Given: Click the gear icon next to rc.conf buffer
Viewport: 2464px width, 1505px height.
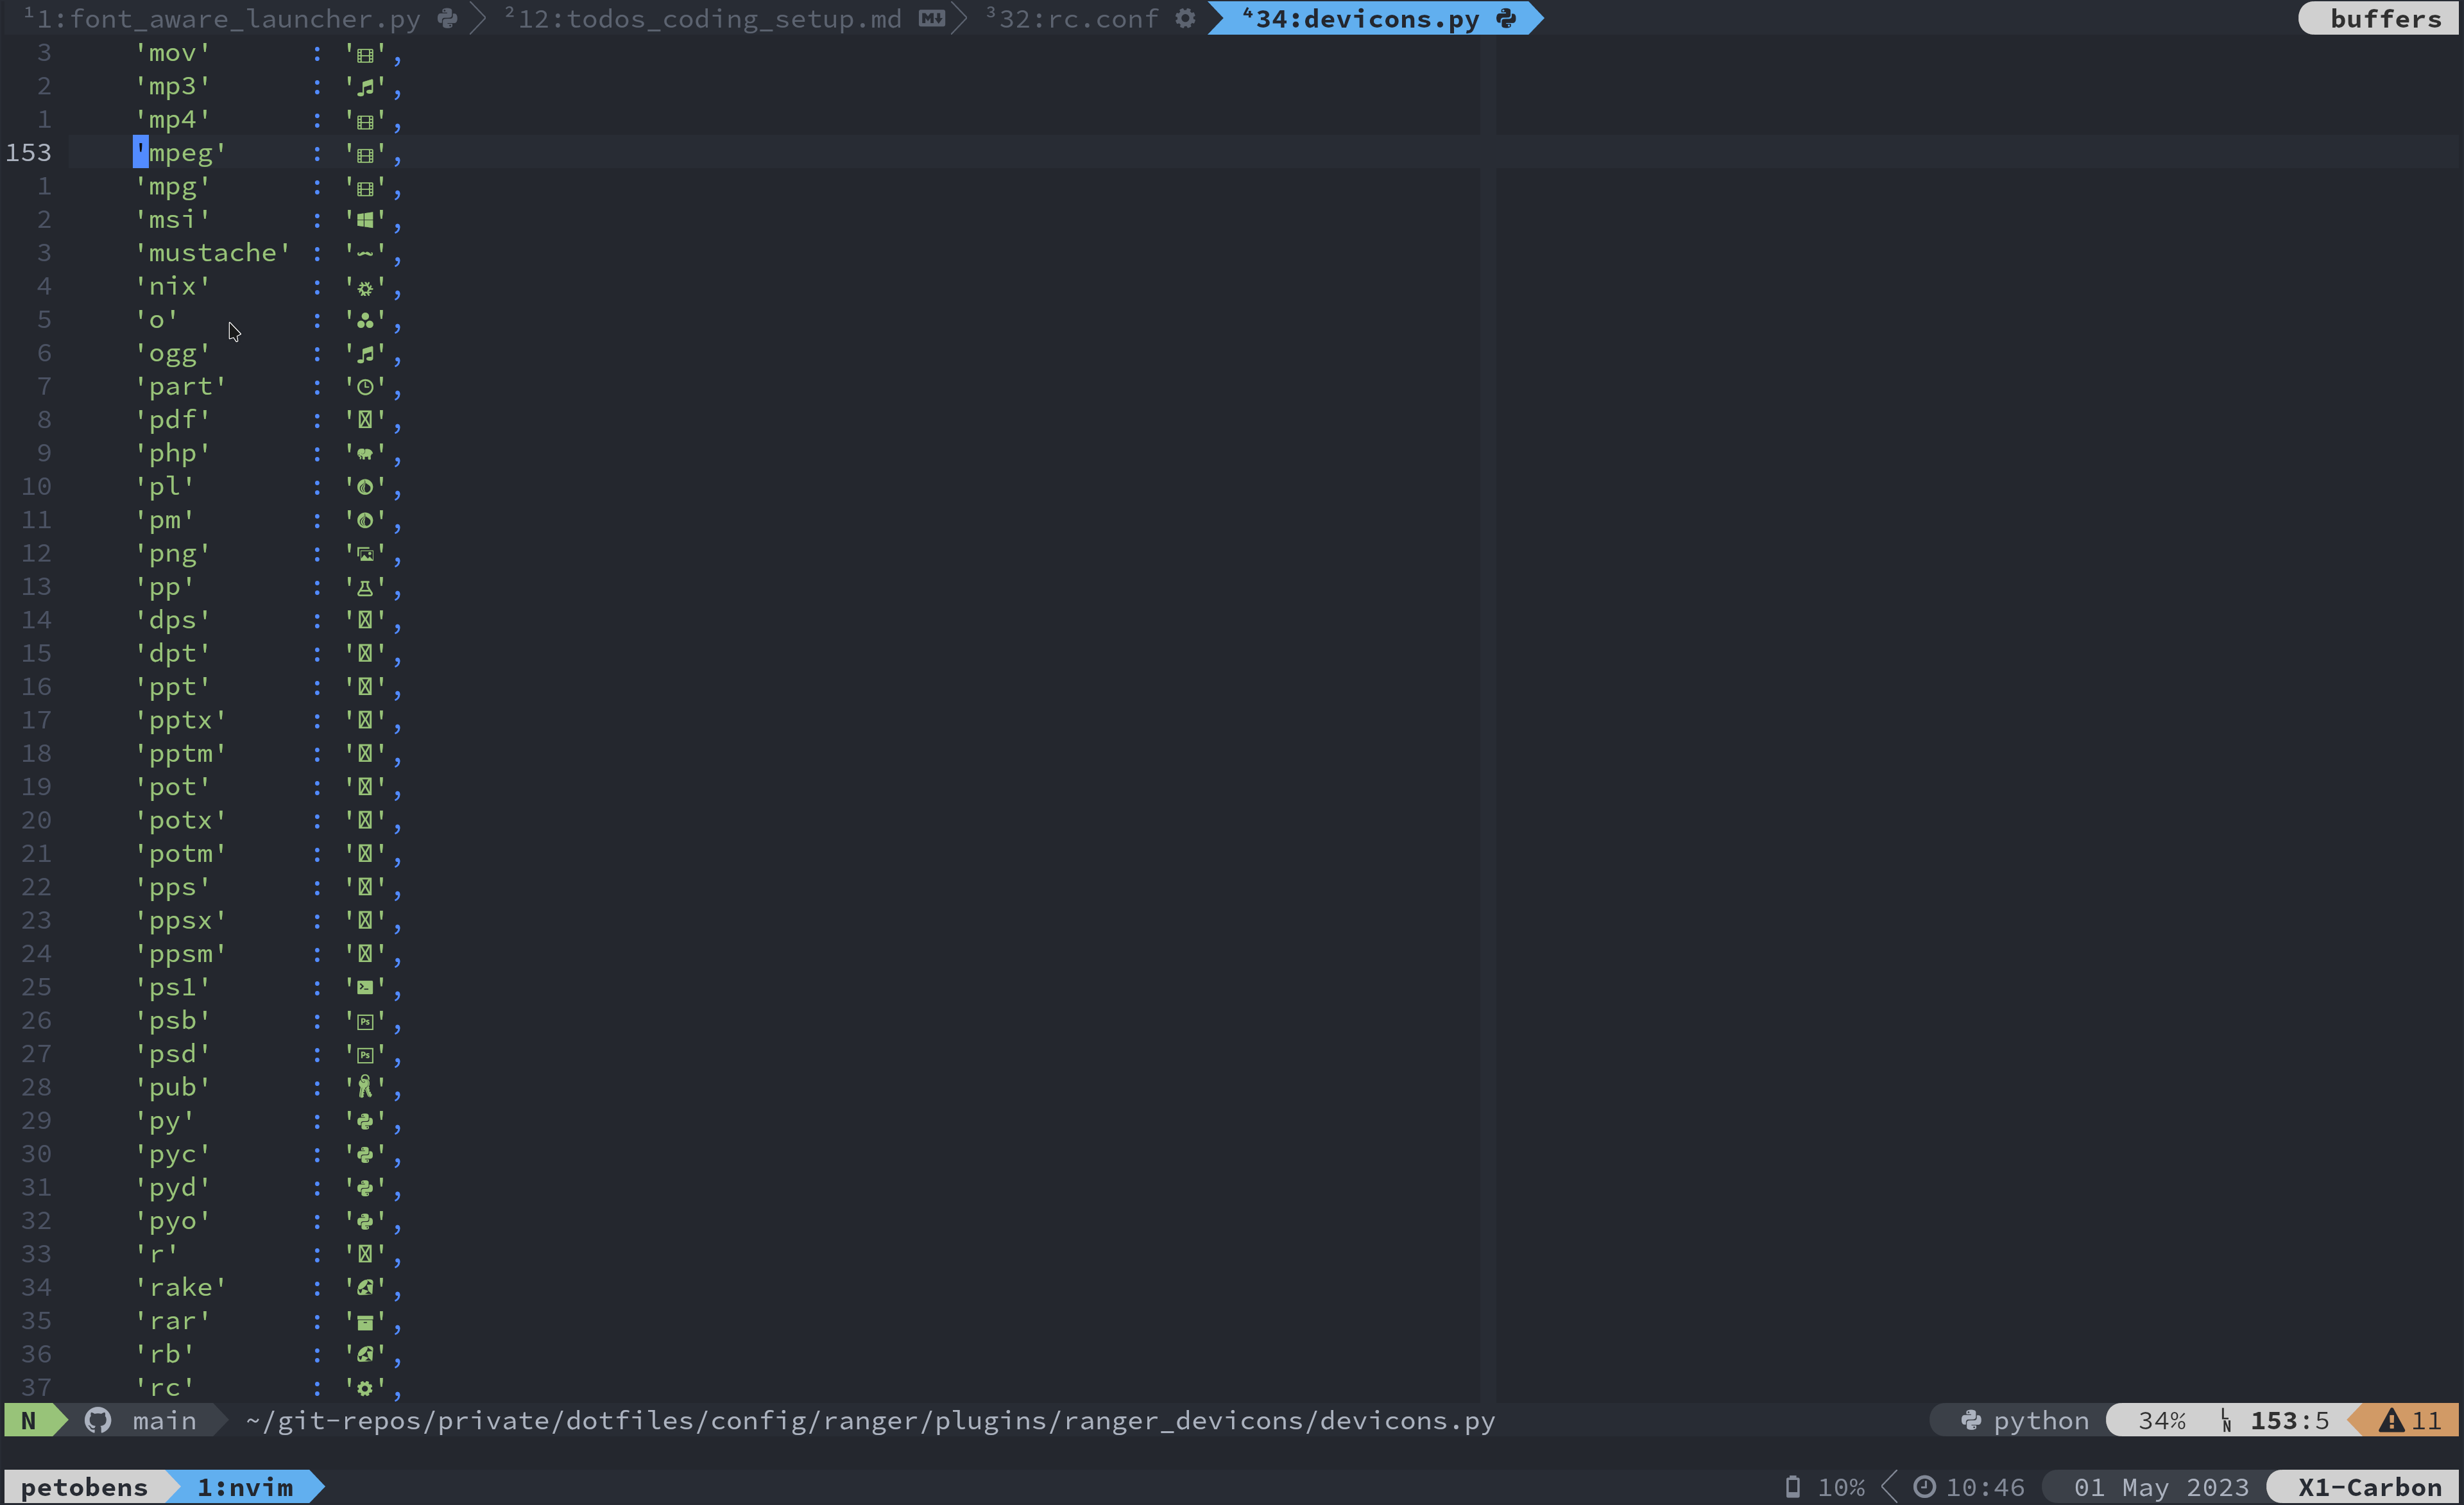Looking at the screenshot, I should 1186,18.
